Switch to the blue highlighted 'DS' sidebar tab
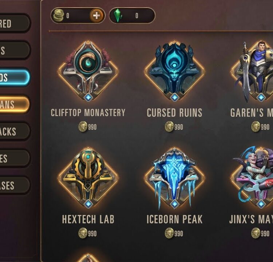Image resolution: width=273 pixels, height=262 pixels. pyautogui.click(x=14, y=77)
